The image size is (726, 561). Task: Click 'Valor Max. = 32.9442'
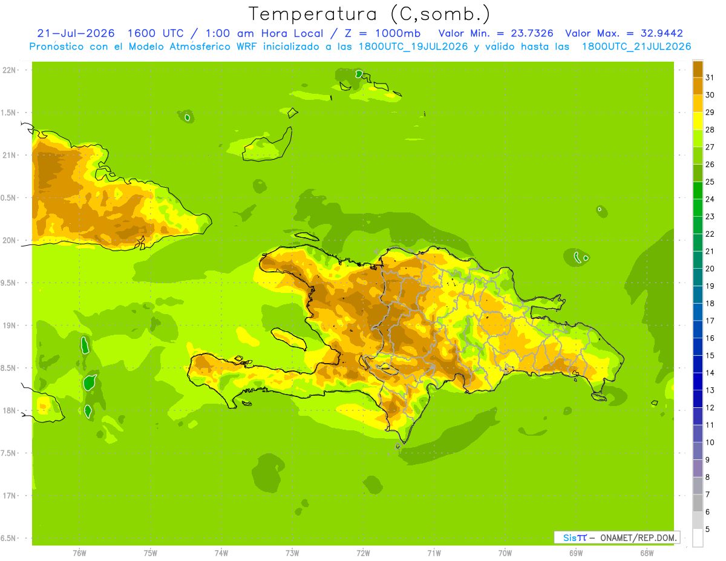tap(624, 33)
